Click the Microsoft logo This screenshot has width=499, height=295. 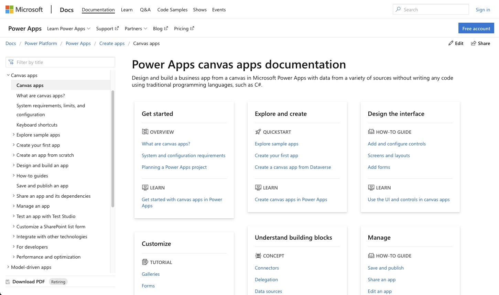tap(24, 10)
